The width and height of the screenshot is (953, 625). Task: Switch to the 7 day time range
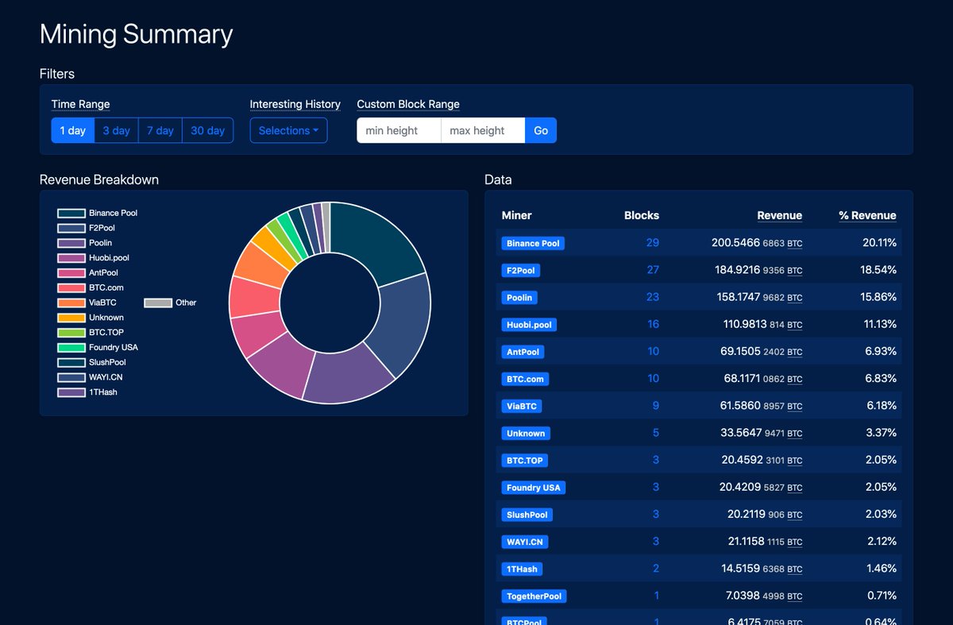pyautogui.click(x=160, y=130)
